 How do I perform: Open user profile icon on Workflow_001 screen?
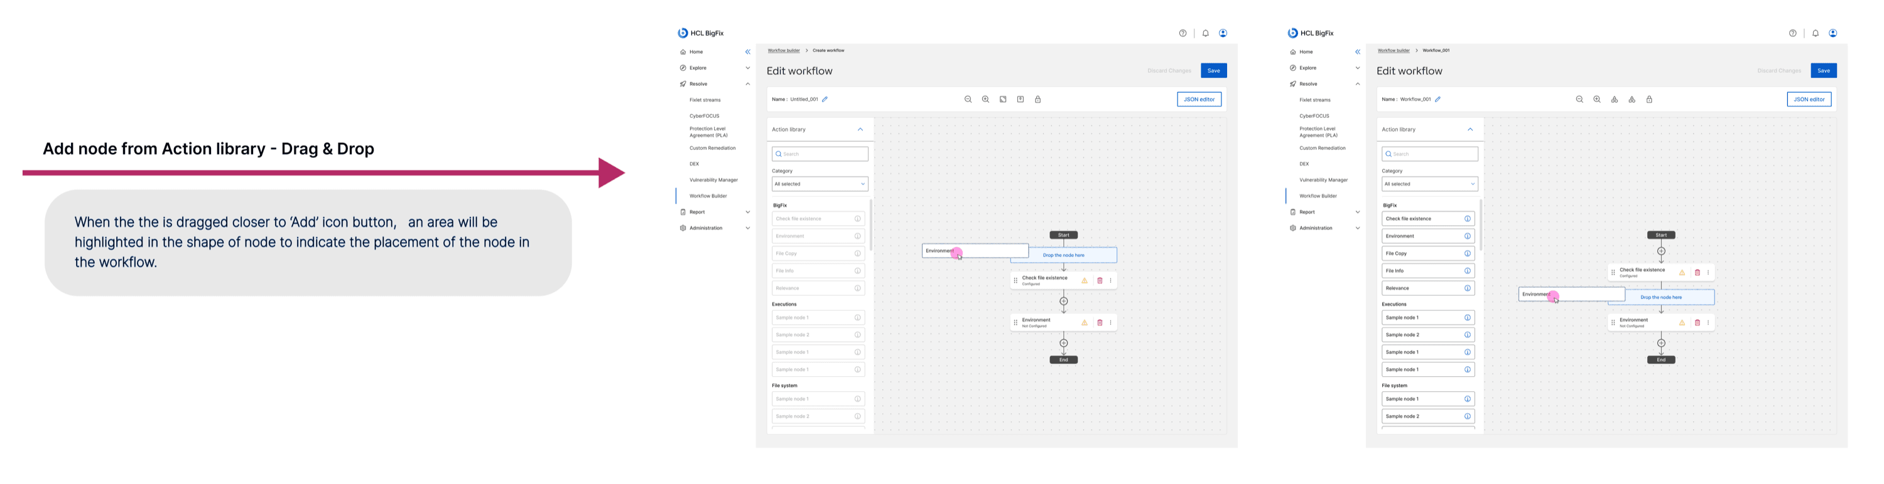[x=1833, y=33]
